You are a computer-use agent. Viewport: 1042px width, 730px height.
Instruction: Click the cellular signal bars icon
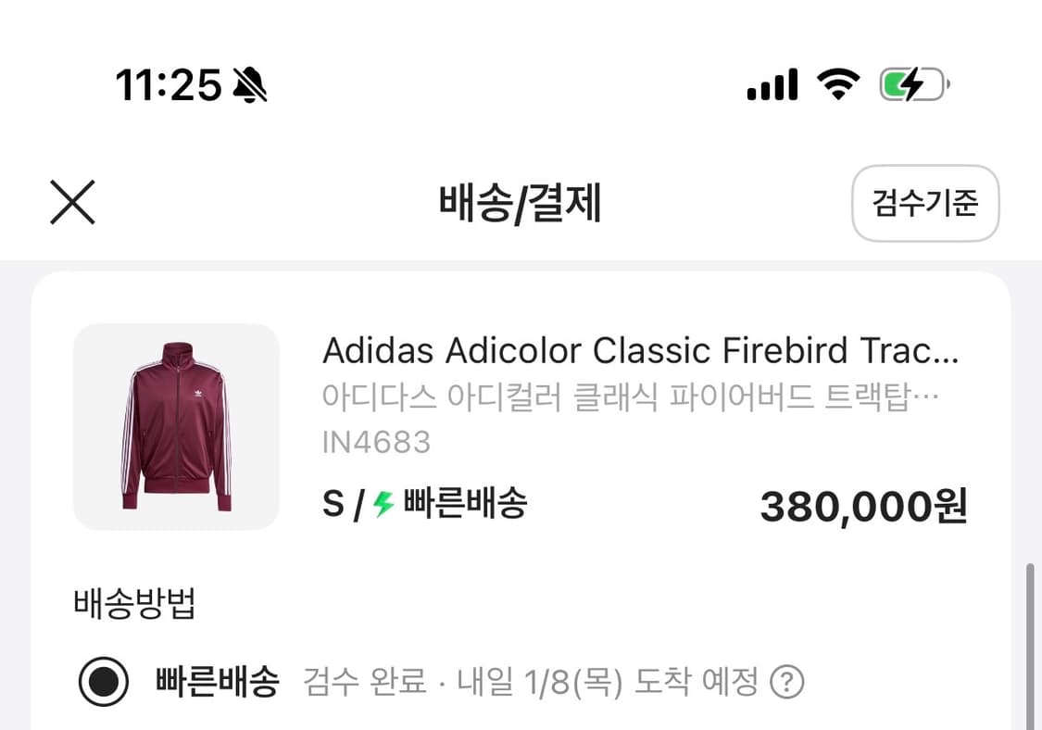coord(772,83)
